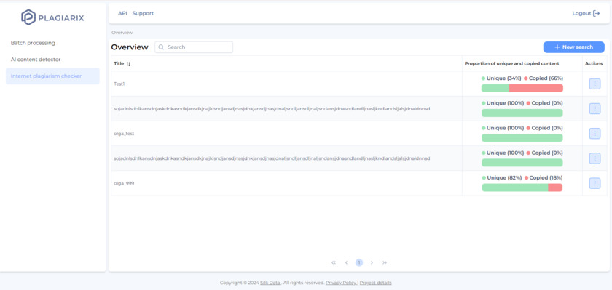
Task: Open the API page
Action: (122, 13)
